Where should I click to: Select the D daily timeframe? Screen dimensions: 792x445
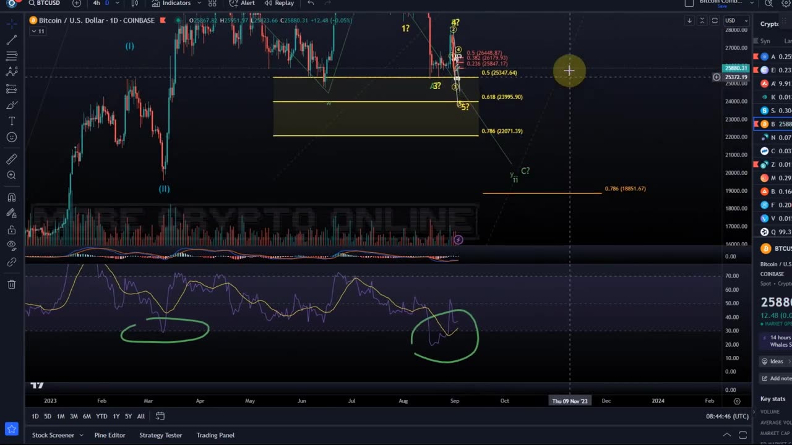point(107,3)
